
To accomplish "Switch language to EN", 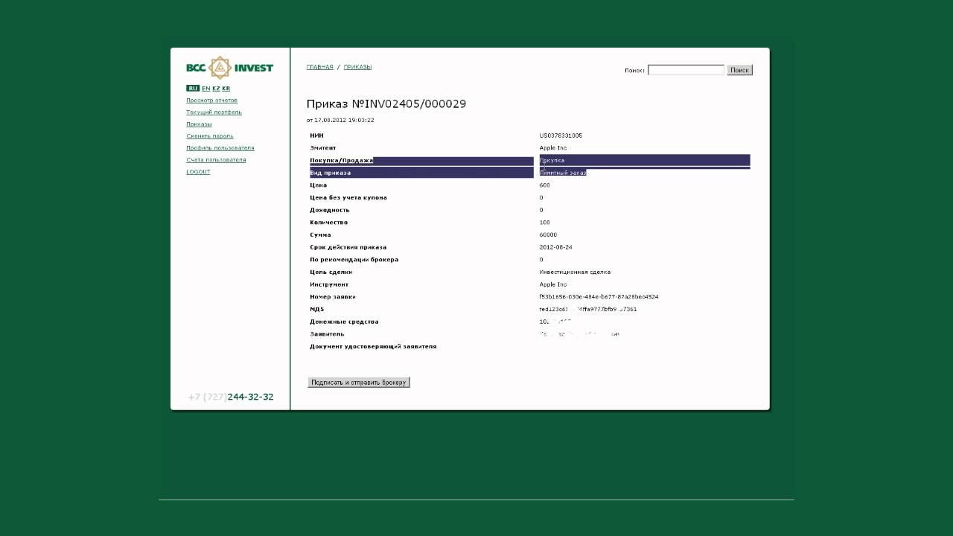I will click(205, 89).
